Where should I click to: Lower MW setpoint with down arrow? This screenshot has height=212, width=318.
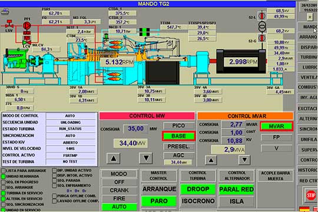[x=146, y=158]
